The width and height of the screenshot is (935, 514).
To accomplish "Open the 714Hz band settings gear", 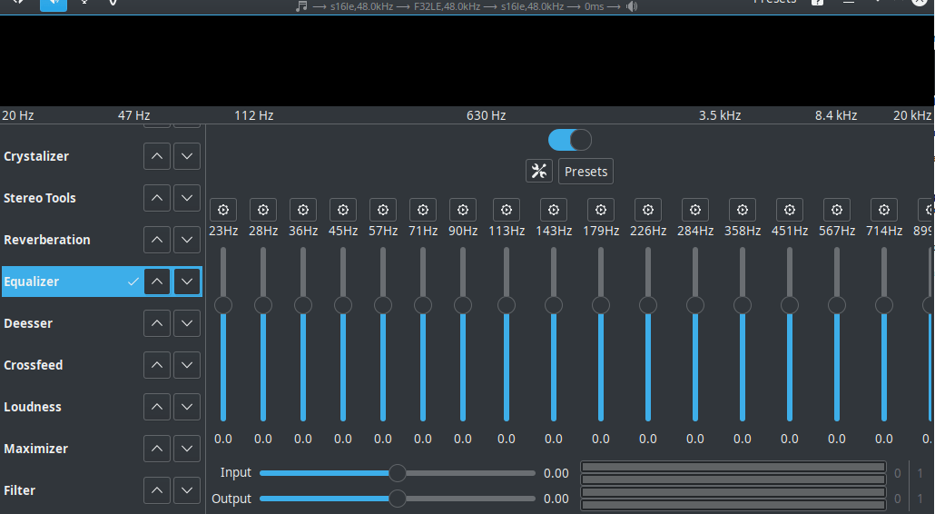I will coord(884,210).
